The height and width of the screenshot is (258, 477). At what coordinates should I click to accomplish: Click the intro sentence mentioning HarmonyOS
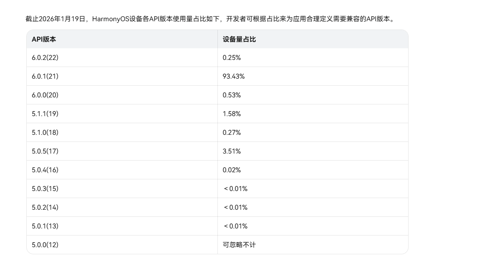coord(209,19)
